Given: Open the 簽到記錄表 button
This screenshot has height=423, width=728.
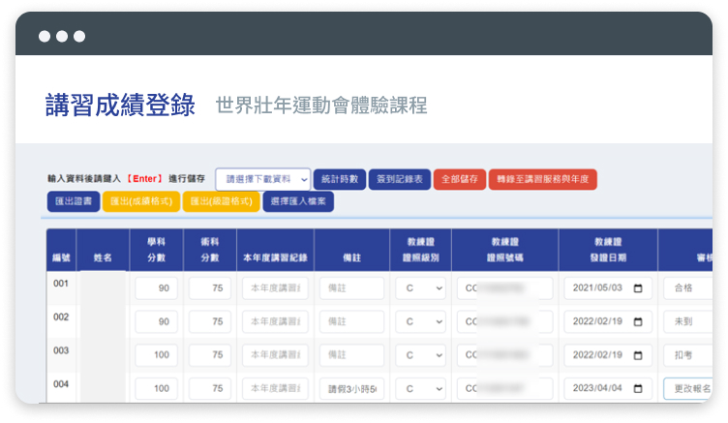Looking at the screenshot, I should pos(399,179).
